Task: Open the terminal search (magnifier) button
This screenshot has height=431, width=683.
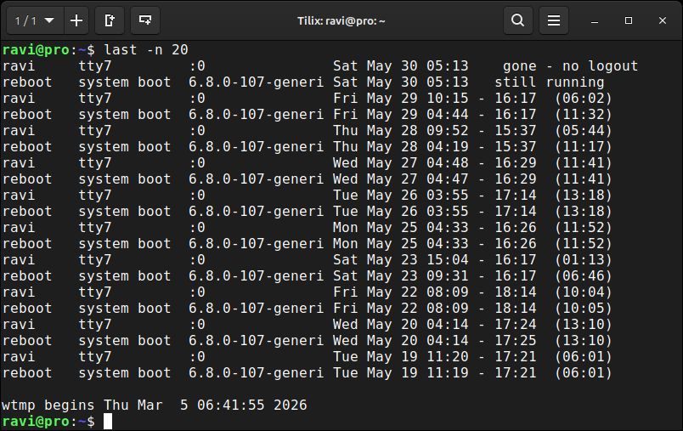Action: point(518,20)
